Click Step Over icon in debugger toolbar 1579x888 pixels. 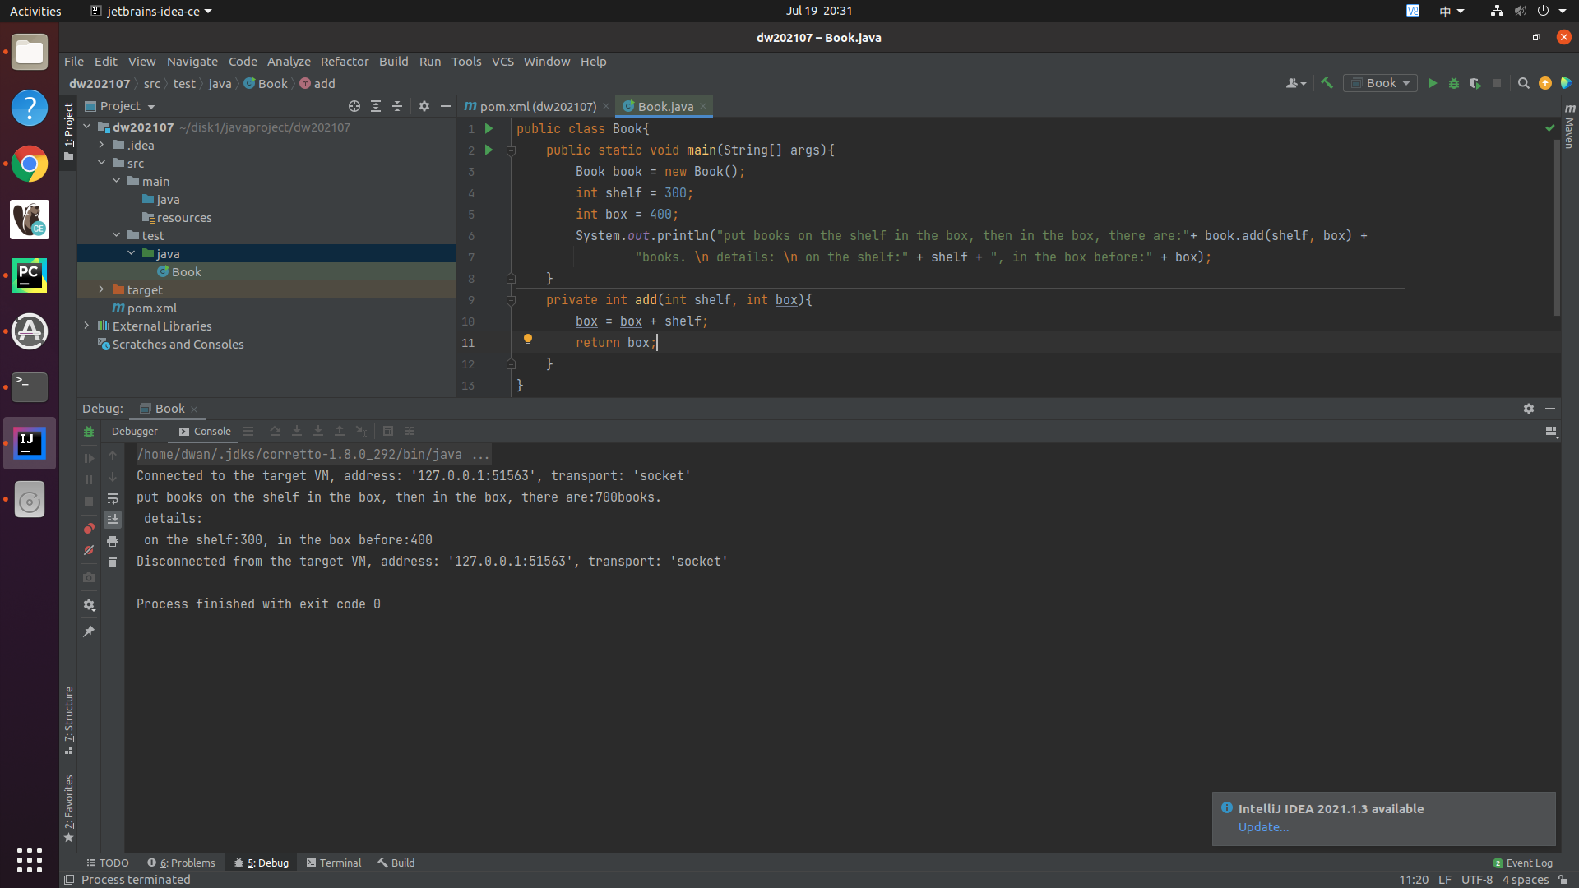(x=276, y=431)
